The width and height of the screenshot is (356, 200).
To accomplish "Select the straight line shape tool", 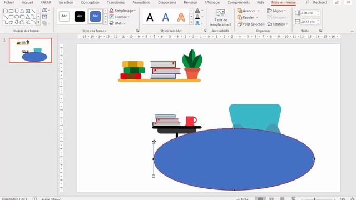I will pos(33,11).
